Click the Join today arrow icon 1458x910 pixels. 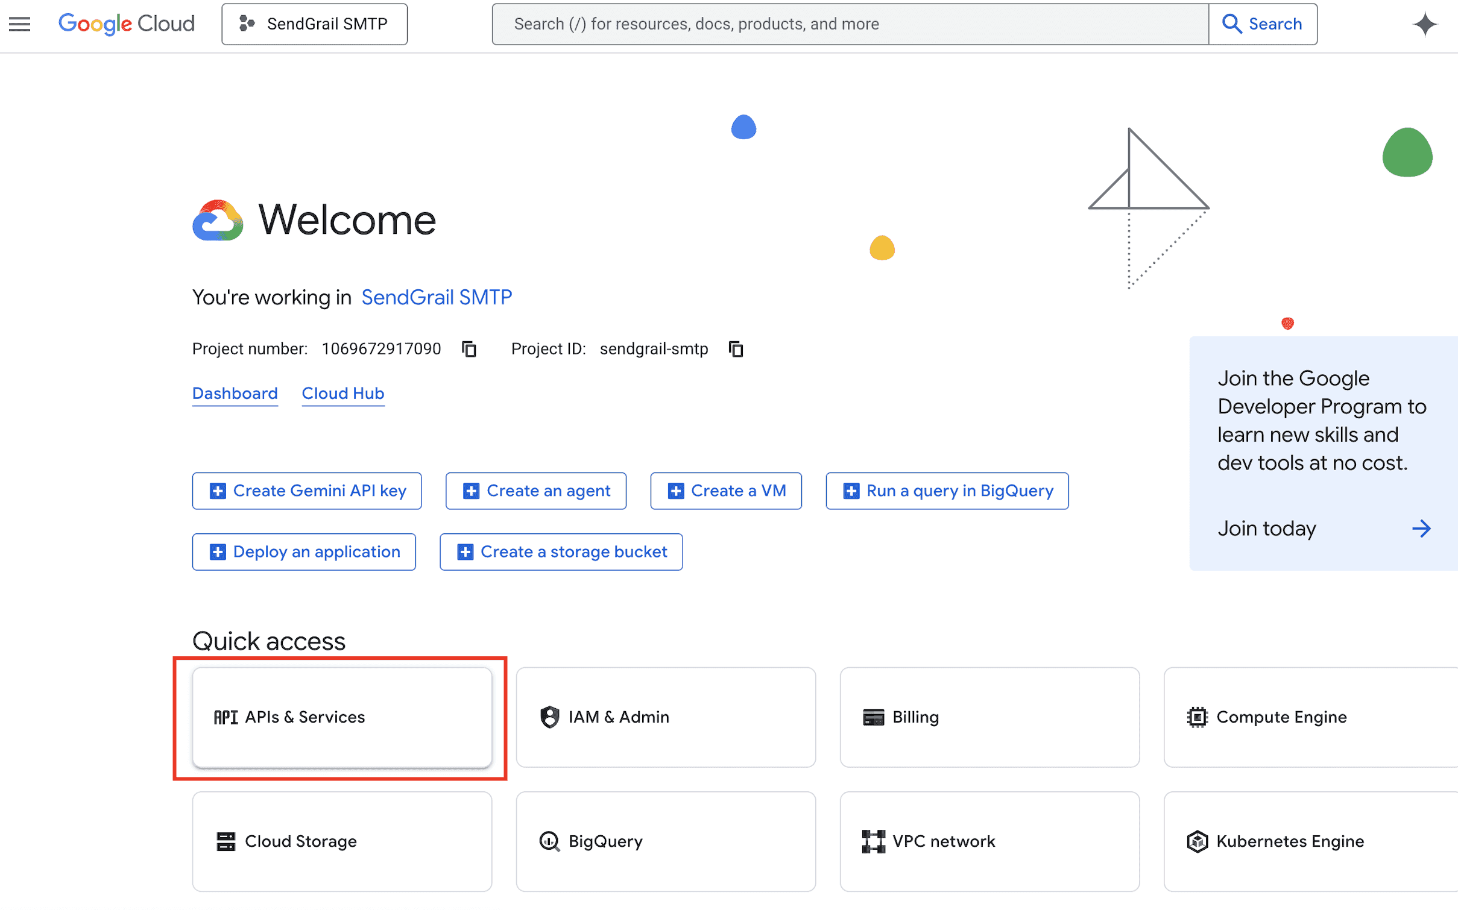1421,529
